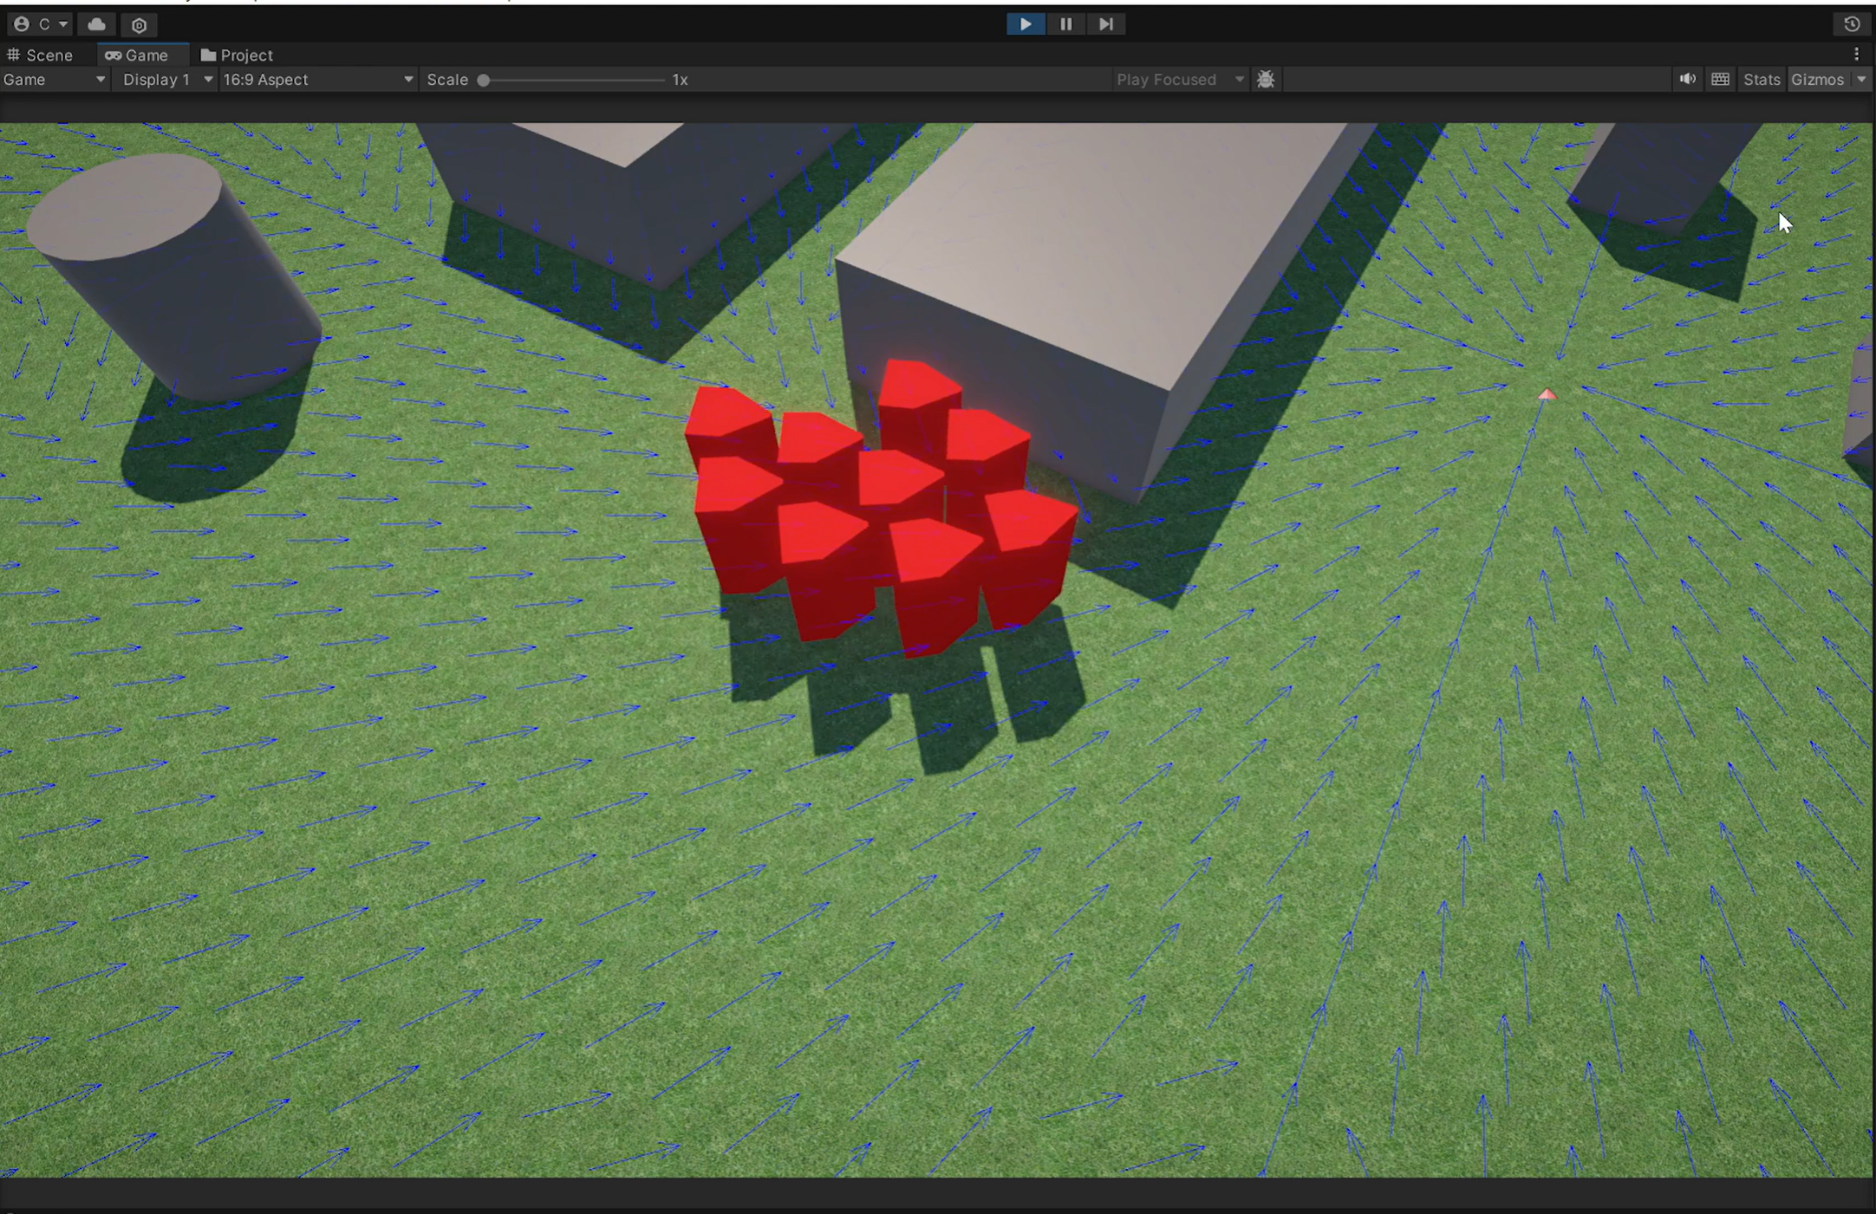The height and width of the screenshot is (1214, 1876).
Task: Open the Game view type dropdown
Action: pos(54,80)
